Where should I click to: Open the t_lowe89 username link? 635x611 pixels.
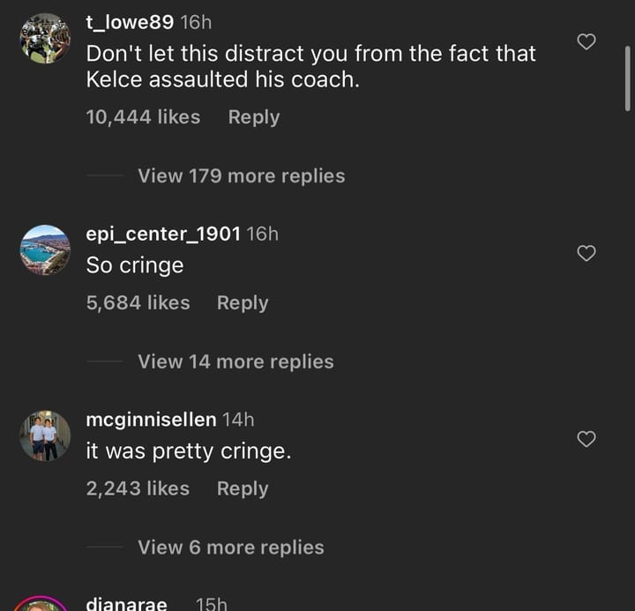(129, 21)
